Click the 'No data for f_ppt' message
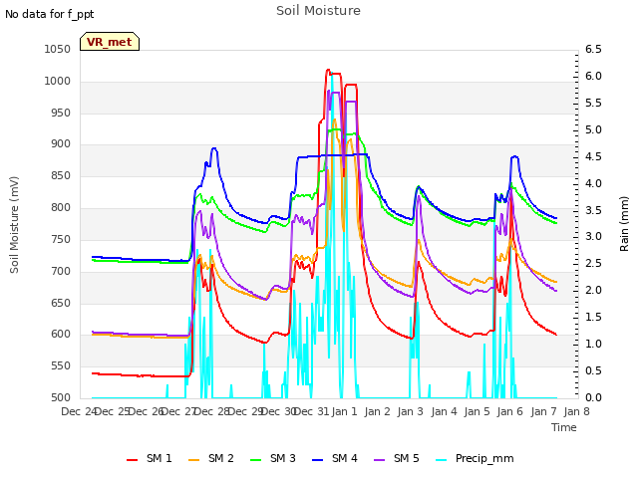 tap(49, 14)
